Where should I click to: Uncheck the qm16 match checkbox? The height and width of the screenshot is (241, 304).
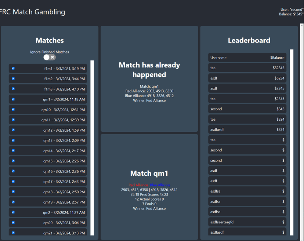[x=13, y=171]
